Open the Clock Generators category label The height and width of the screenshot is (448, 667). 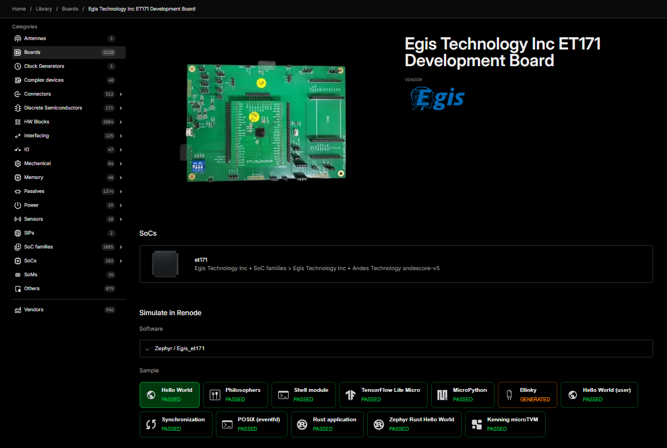45,66
